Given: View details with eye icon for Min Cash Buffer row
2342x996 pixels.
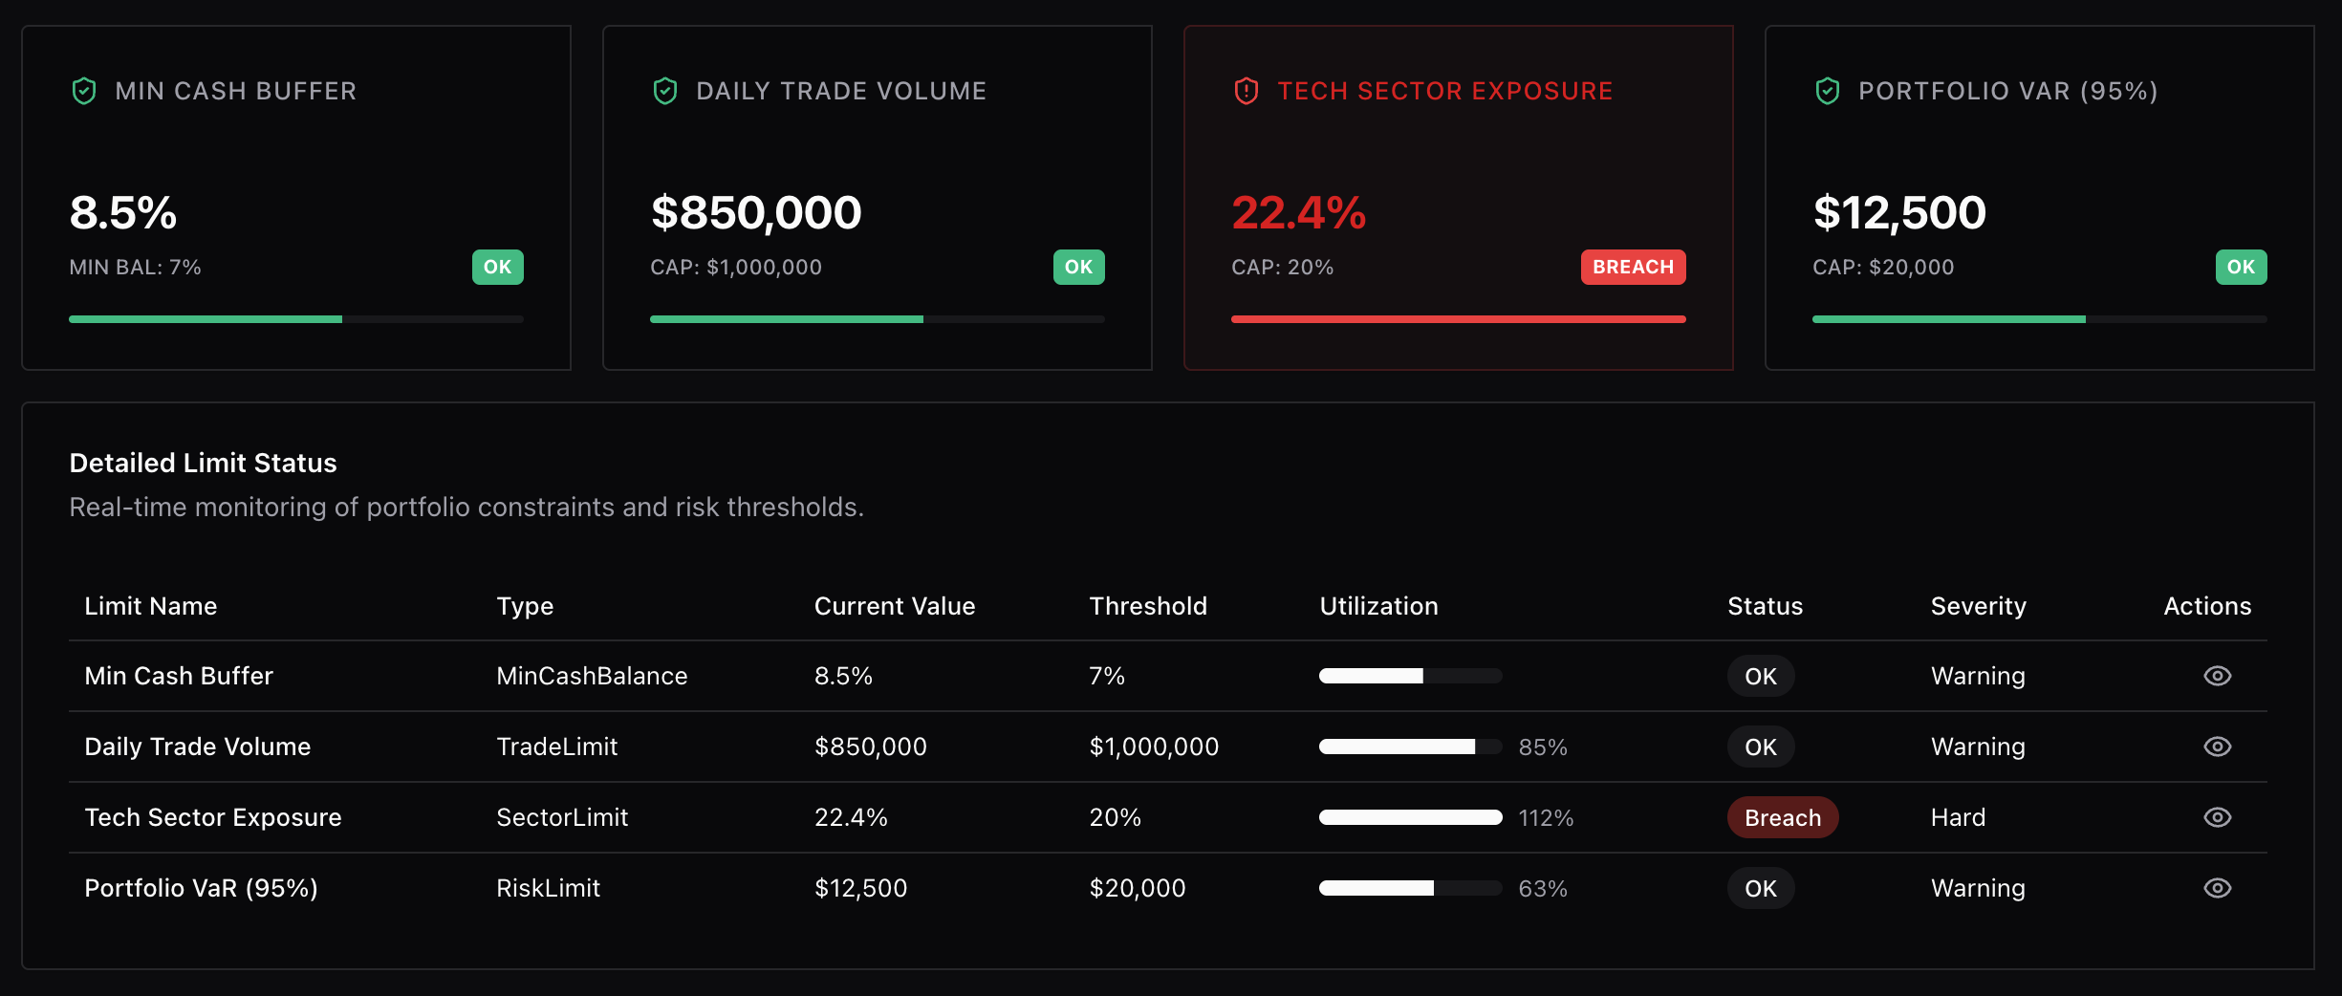Looking at the screenshot, I should pyautogui.click(x=2217, y=676).
